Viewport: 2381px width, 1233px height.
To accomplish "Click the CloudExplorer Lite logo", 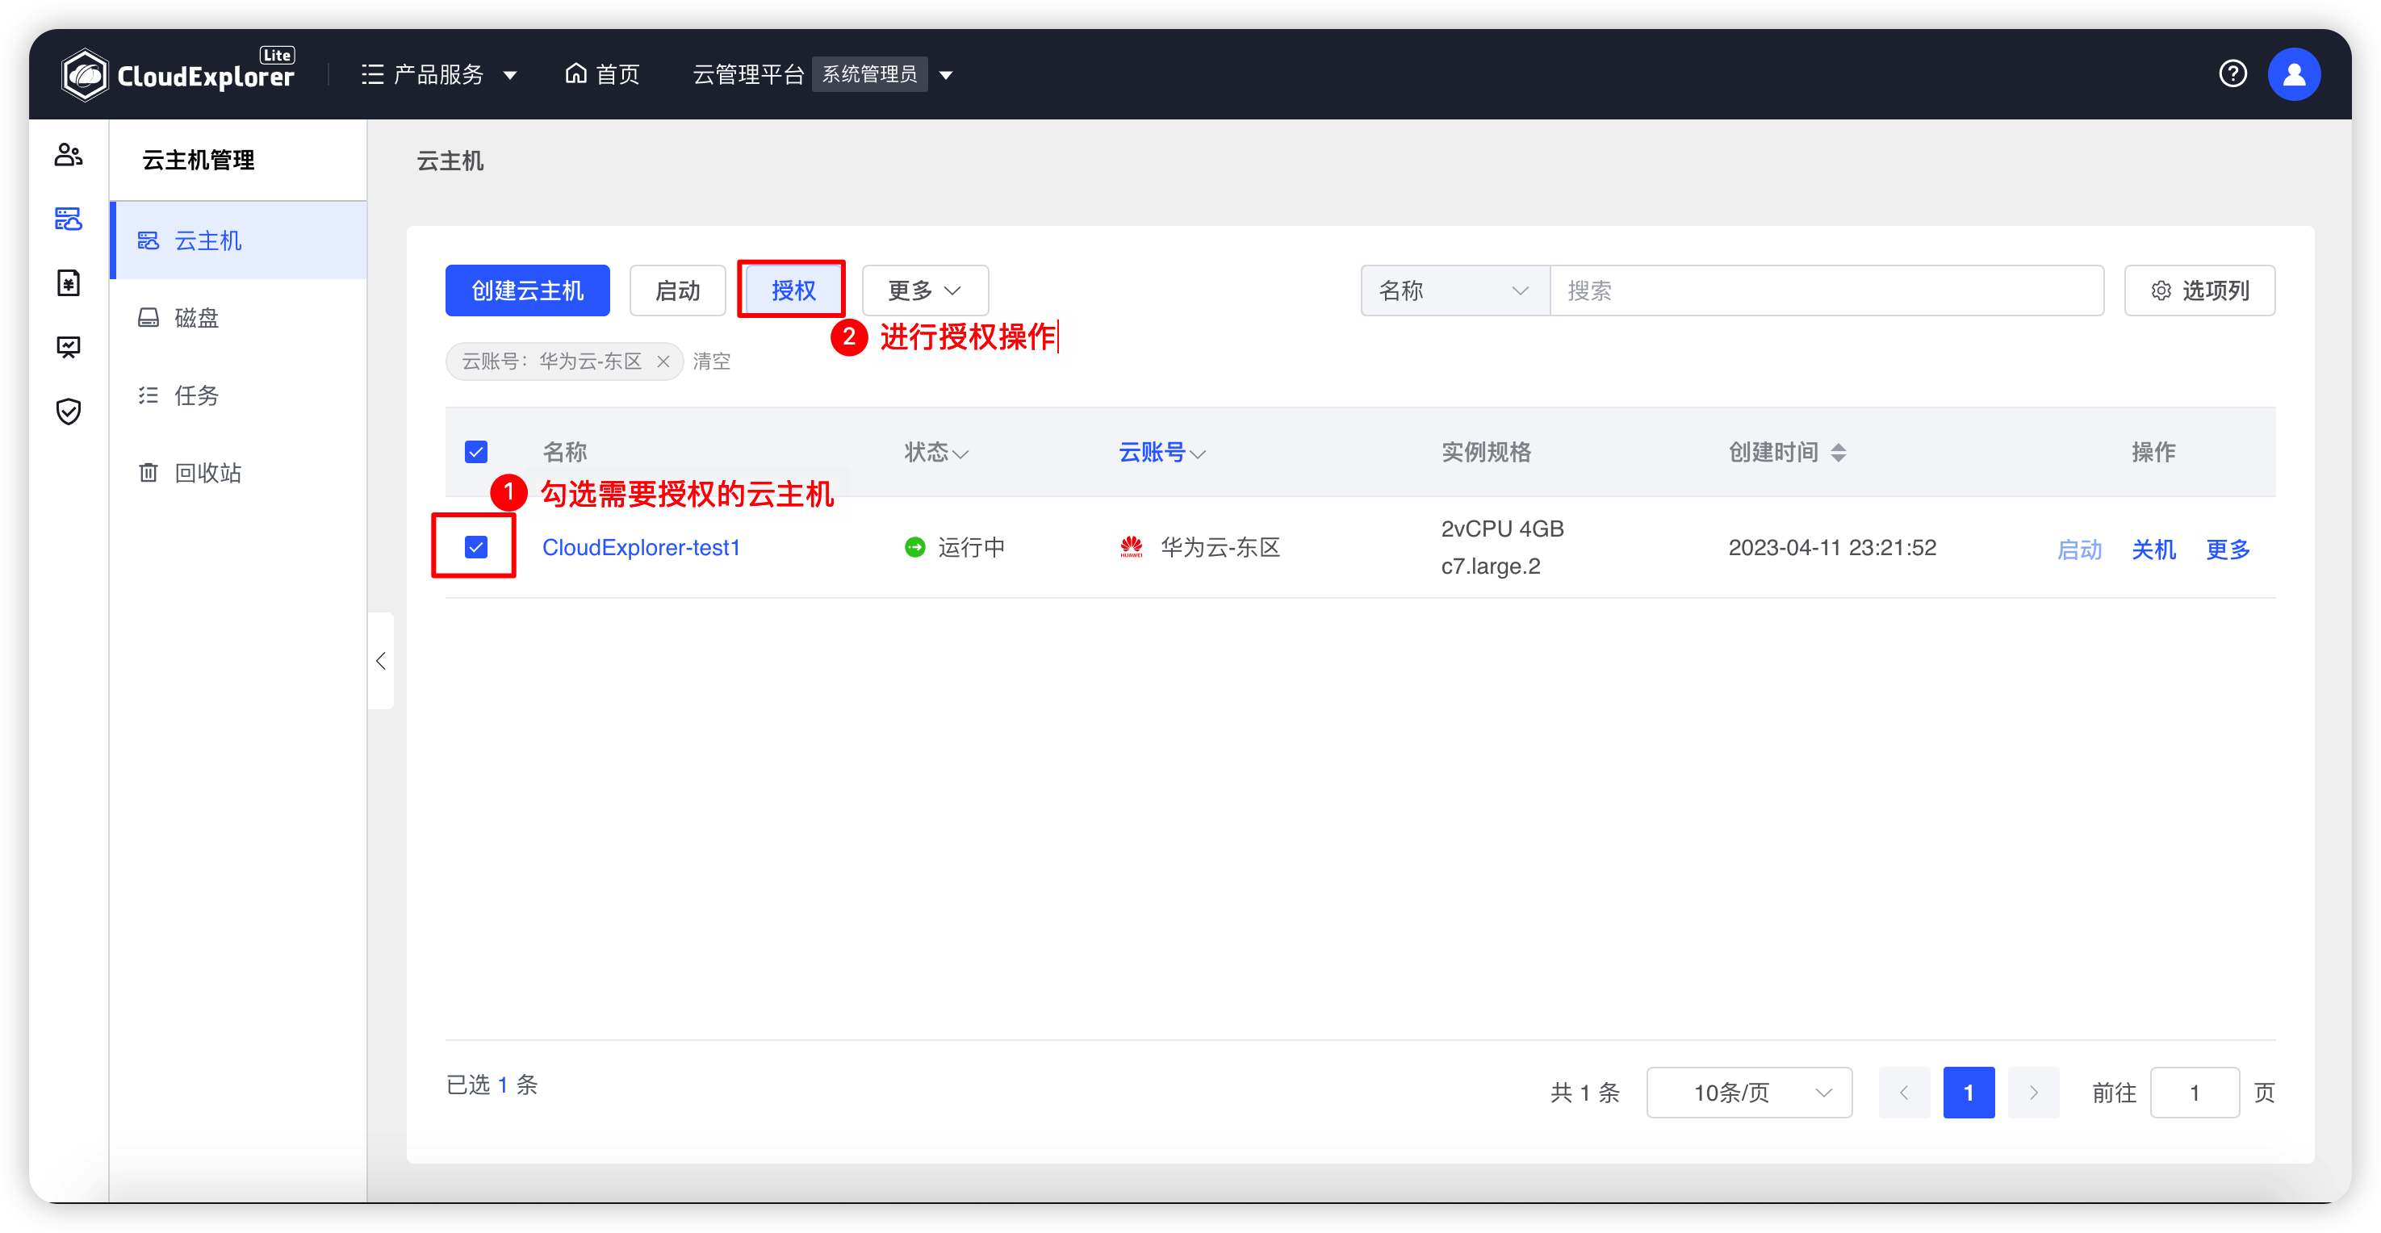I will coord(178,73).
